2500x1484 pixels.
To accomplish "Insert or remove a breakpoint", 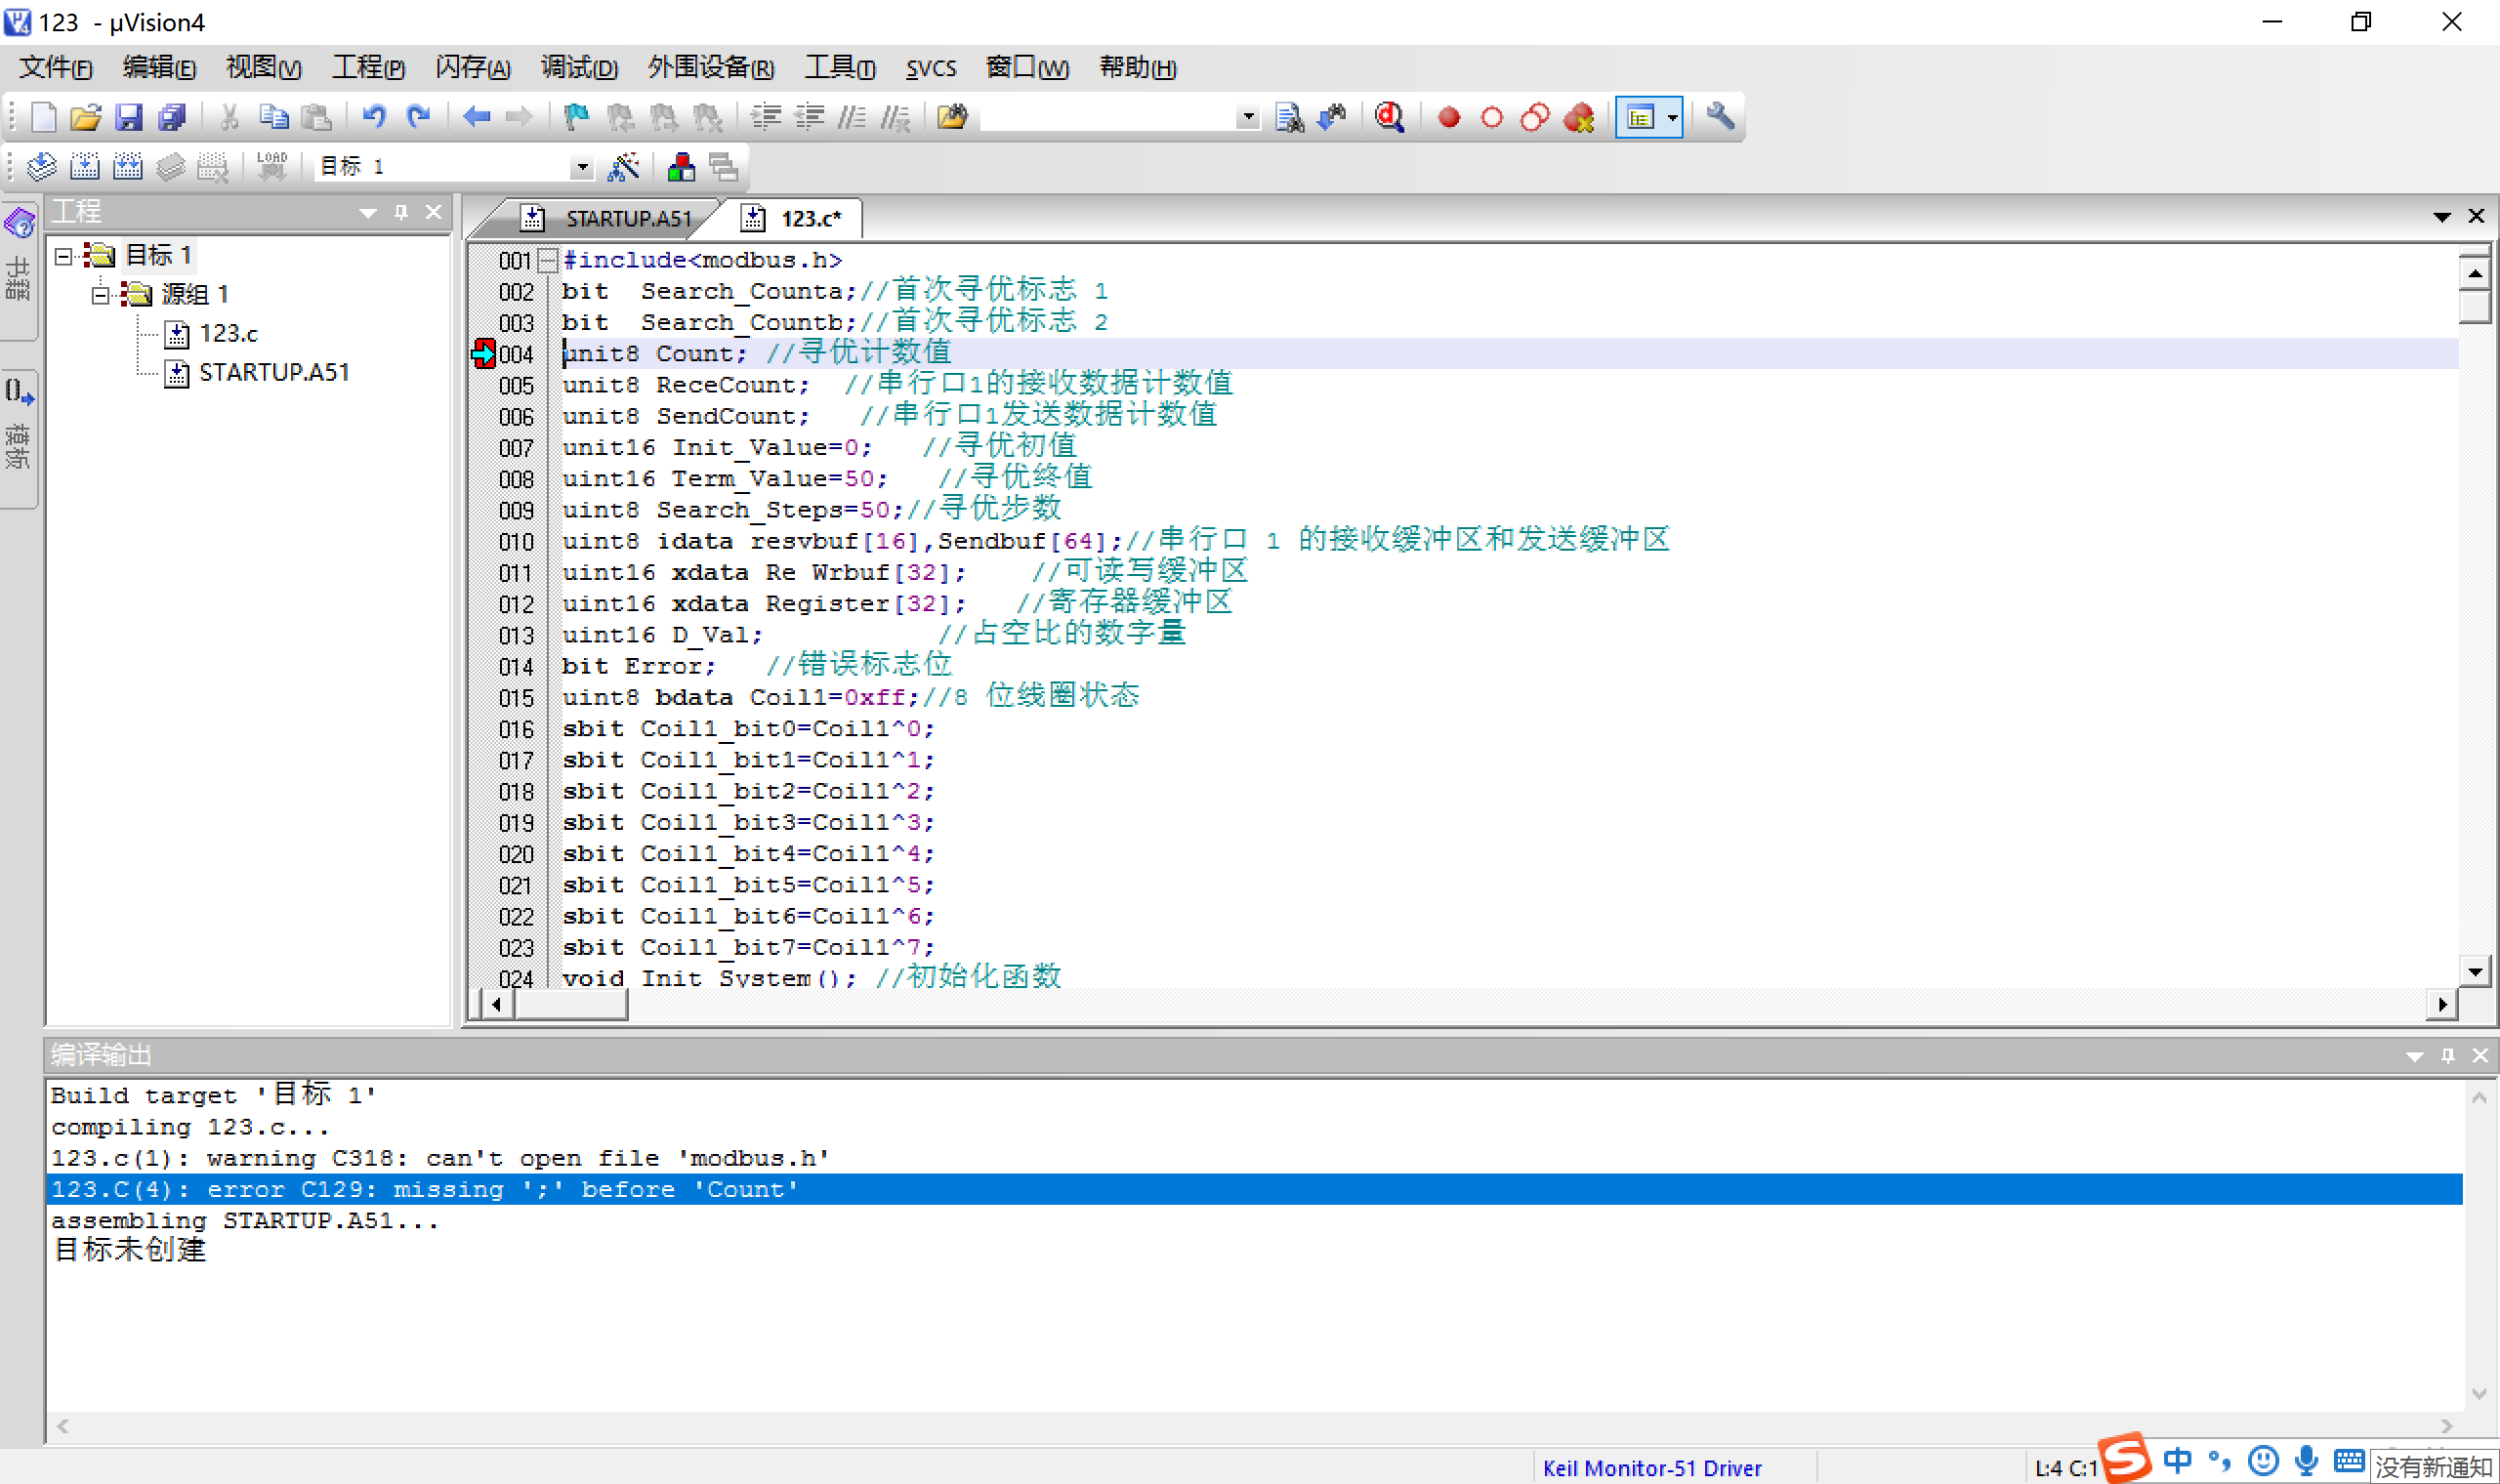I will [x=1448, y=117].
